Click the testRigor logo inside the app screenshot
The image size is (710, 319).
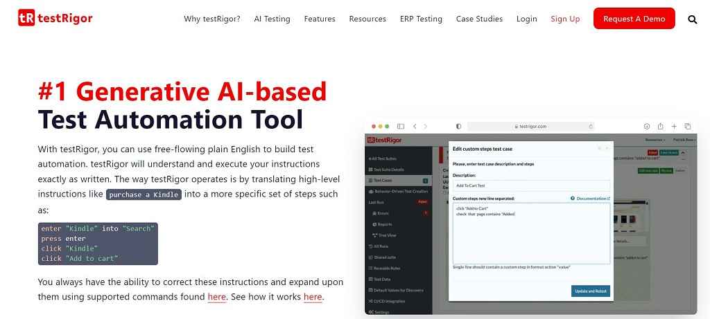click(384, 140)
